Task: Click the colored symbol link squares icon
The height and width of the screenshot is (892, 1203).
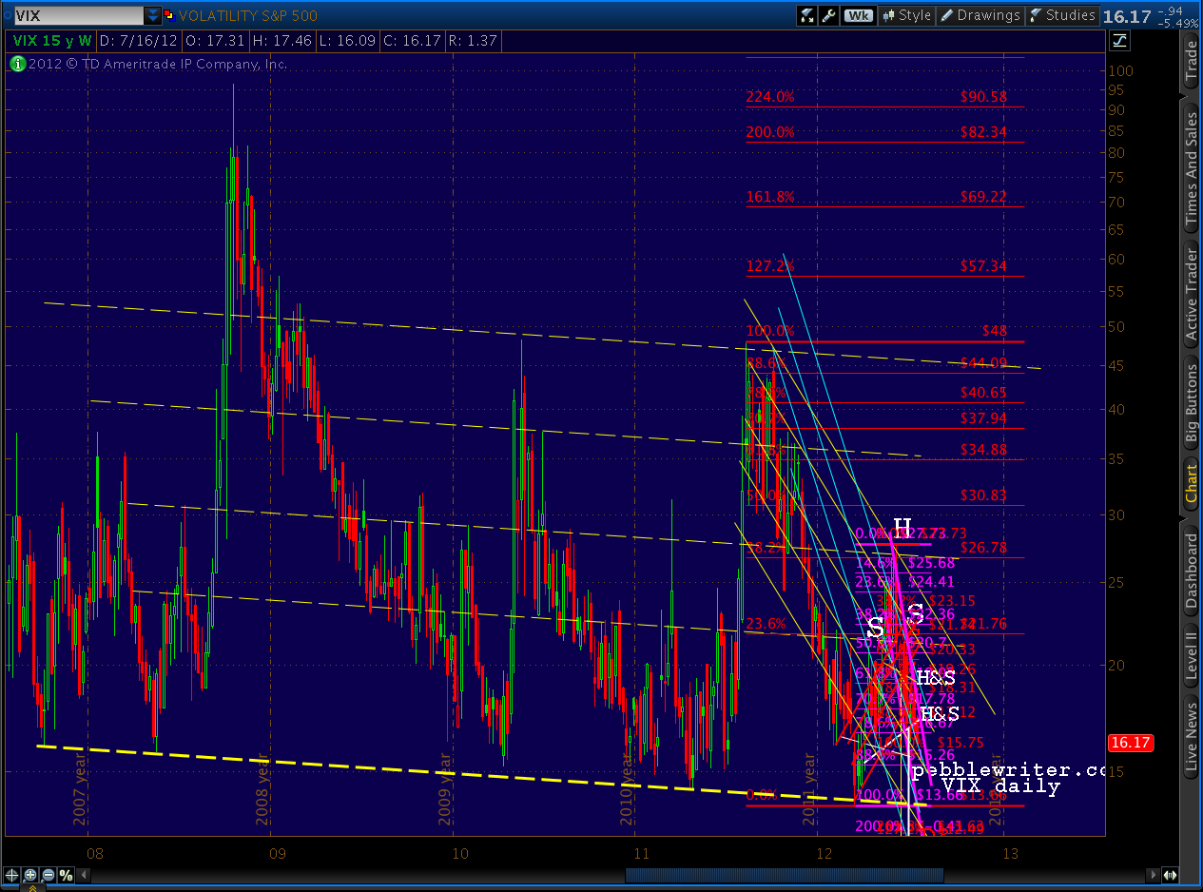Action: [x=169, y=15]
